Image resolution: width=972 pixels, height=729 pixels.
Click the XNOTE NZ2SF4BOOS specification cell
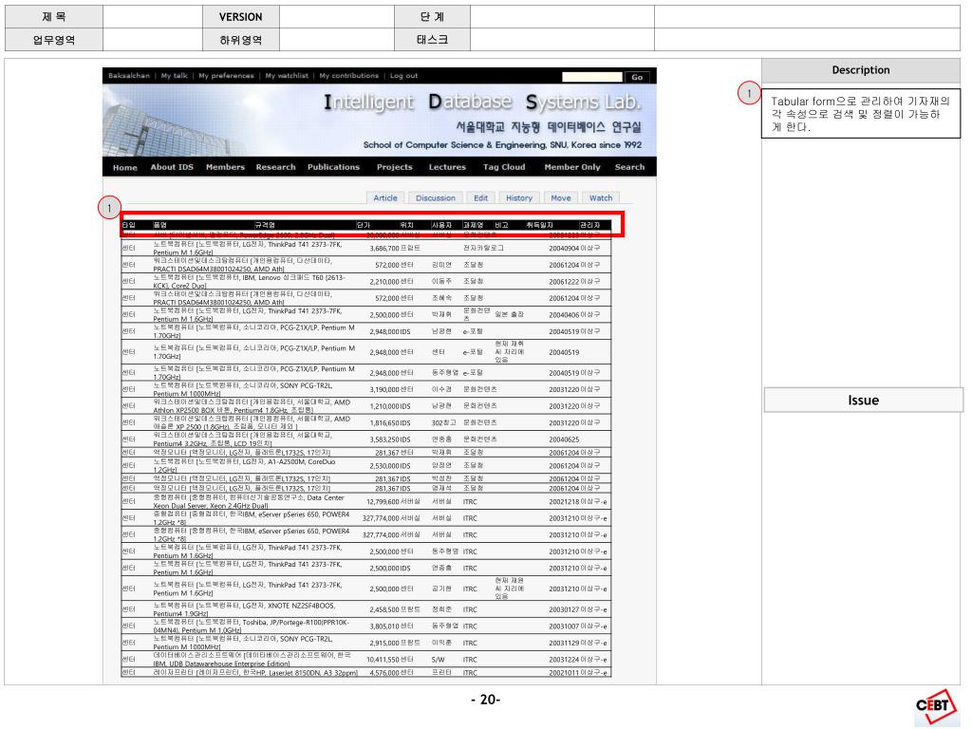[245, 609]
